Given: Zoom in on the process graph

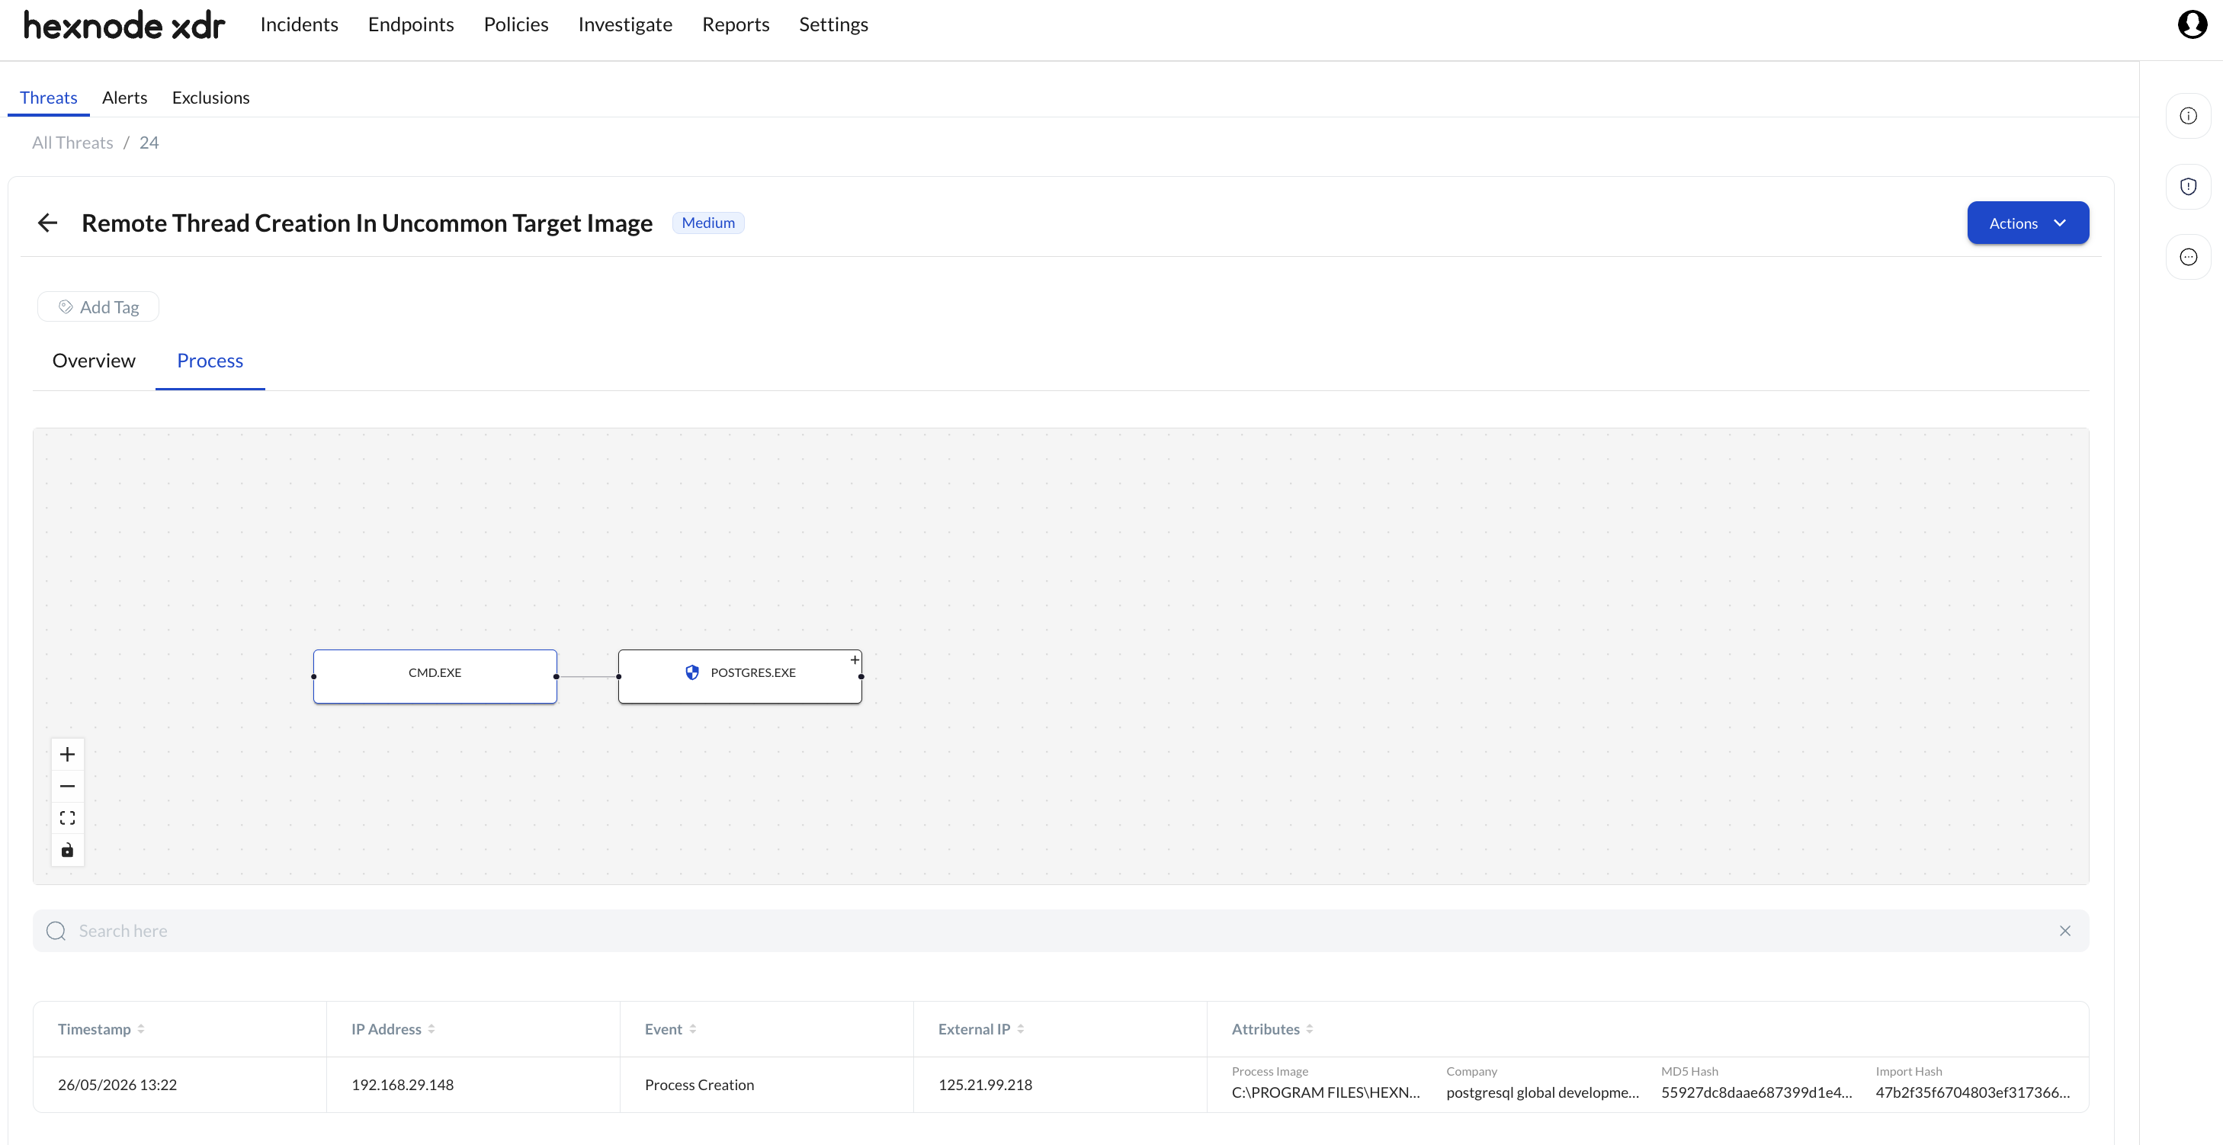Looking at the screenshot, I should pyautogui.click(x=67, y=754).
